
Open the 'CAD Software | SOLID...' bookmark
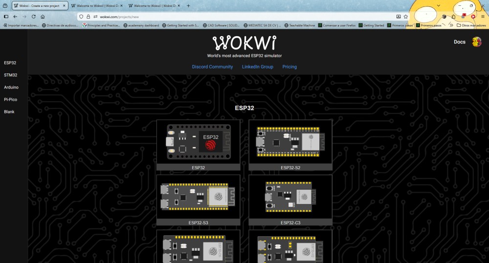(x=221, y=25)
